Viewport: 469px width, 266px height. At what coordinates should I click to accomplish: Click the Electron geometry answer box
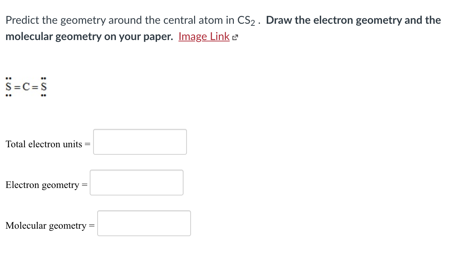pos(136,182)
